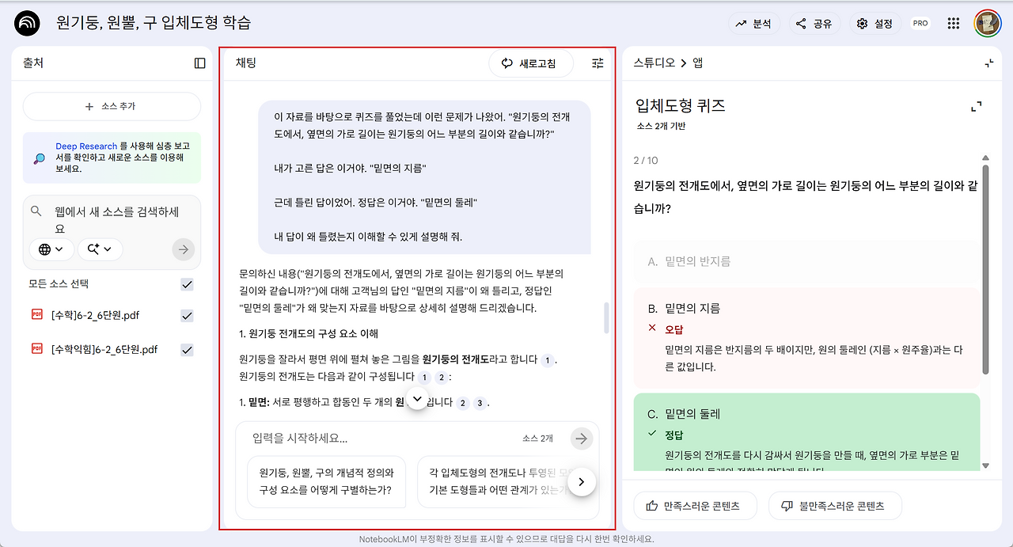Click the 공유 share button
Screen dimensions: 1013x547
[814, 24]
